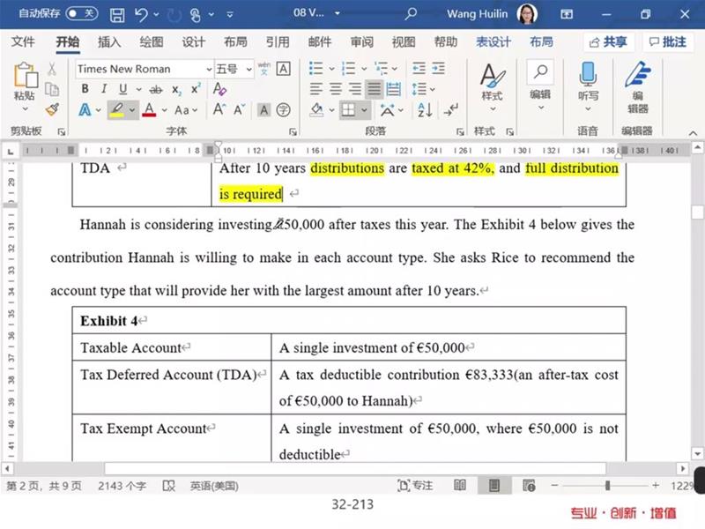Toggle the AutoSave switch
Image resolution: width=705 pixels, height=529 pixels.
(x=82, y=14)
